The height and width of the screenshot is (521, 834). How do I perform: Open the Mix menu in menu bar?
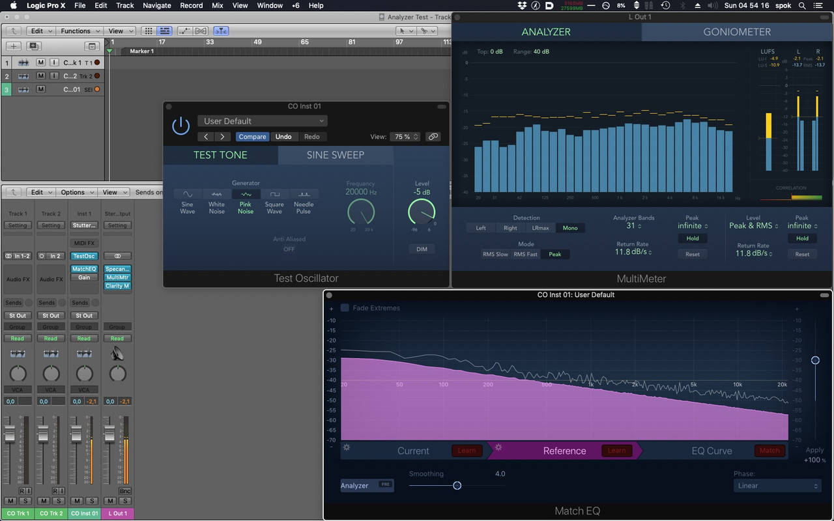(x=217, y=5)
